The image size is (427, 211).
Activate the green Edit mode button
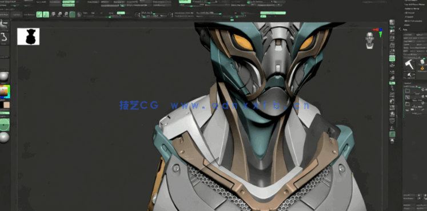(x=39, y=14)
